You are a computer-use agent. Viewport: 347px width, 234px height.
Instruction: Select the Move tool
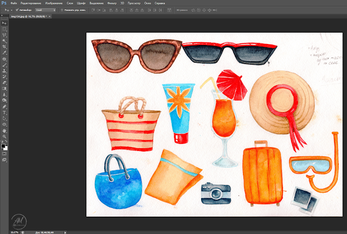coord(4,23)
